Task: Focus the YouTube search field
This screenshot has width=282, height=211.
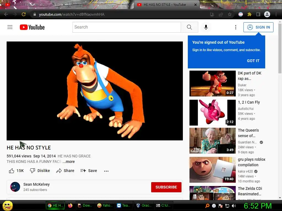Action: (x=127, y=27)
